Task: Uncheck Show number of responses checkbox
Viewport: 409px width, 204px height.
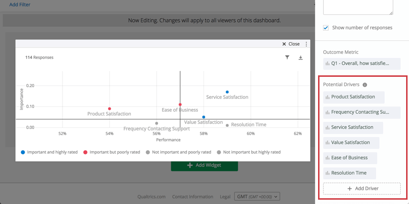Action: pyautogui.click(x=326, y=28)
